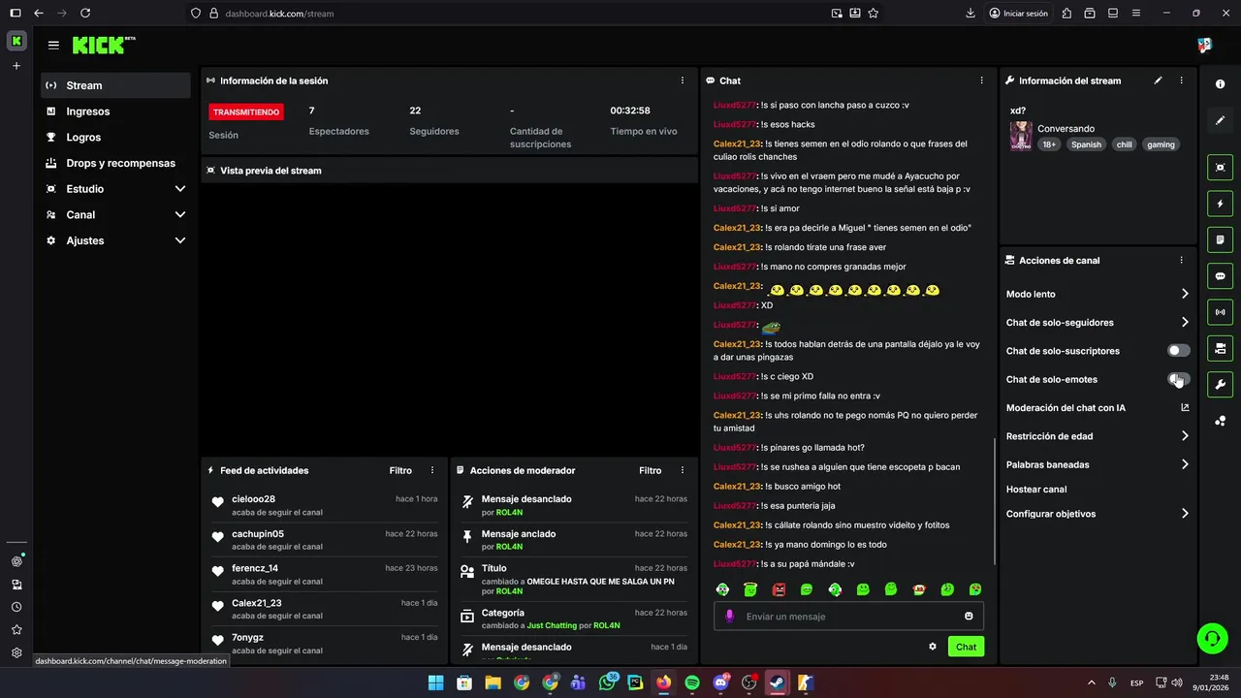Open the lightning activity feed icon in right rail
1241x698 pixels.
[x=1221, y=204]
